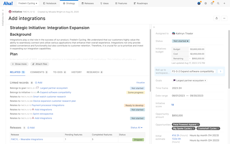Image resolution: width=230 pixels, height=144 pixels.
Task: Open FWCYL - Wearable integrations release
Action: click(x=27, y=139)
